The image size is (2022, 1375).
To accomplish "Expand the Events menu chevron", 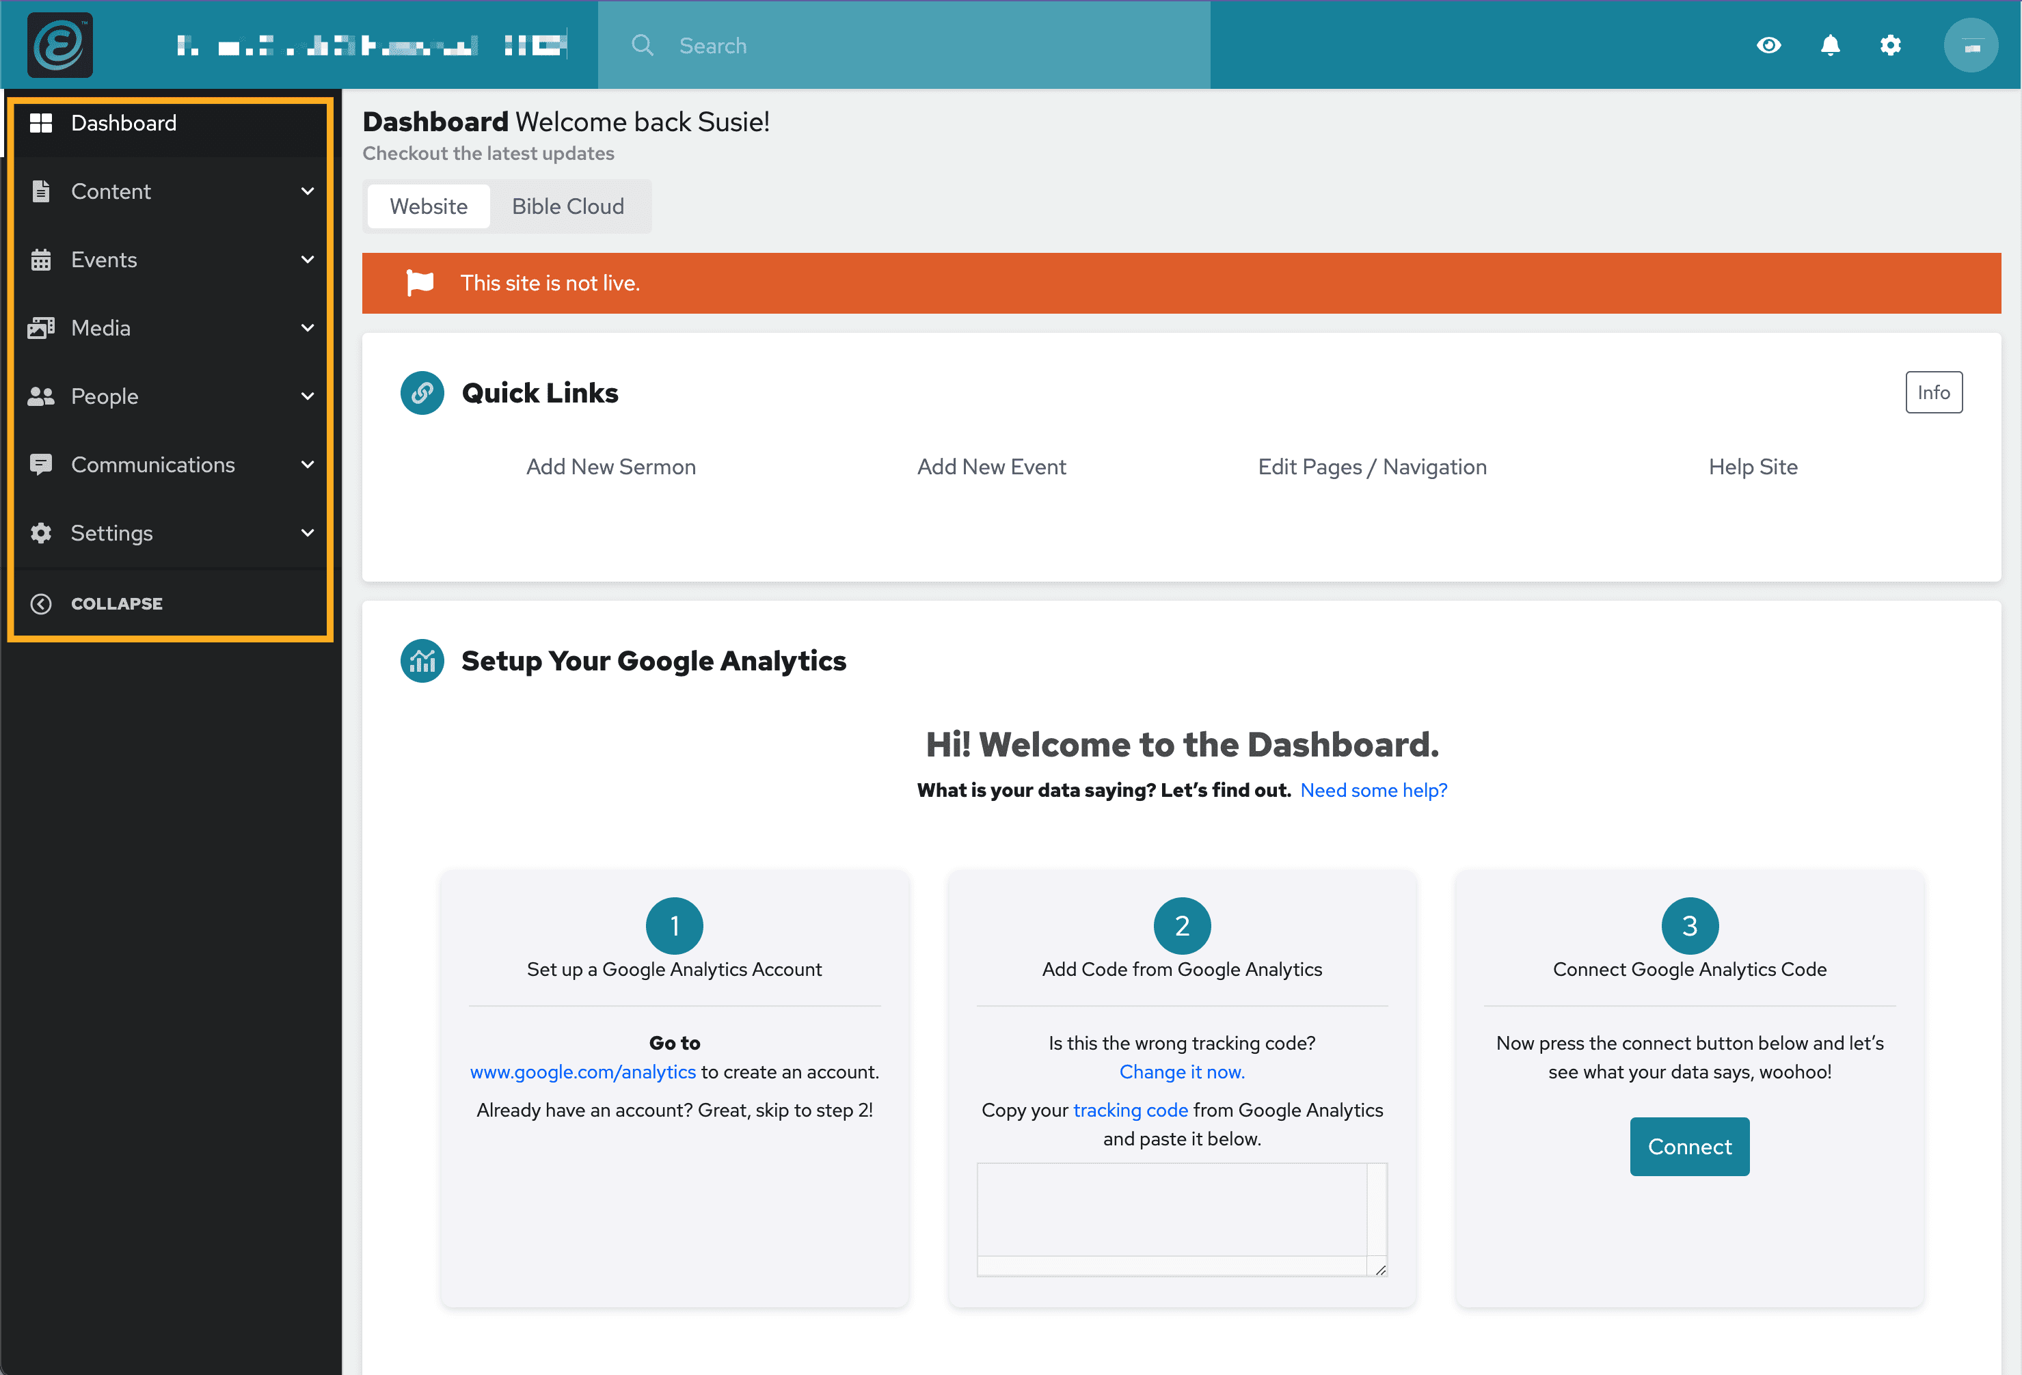I will click(x=307, y=259).
